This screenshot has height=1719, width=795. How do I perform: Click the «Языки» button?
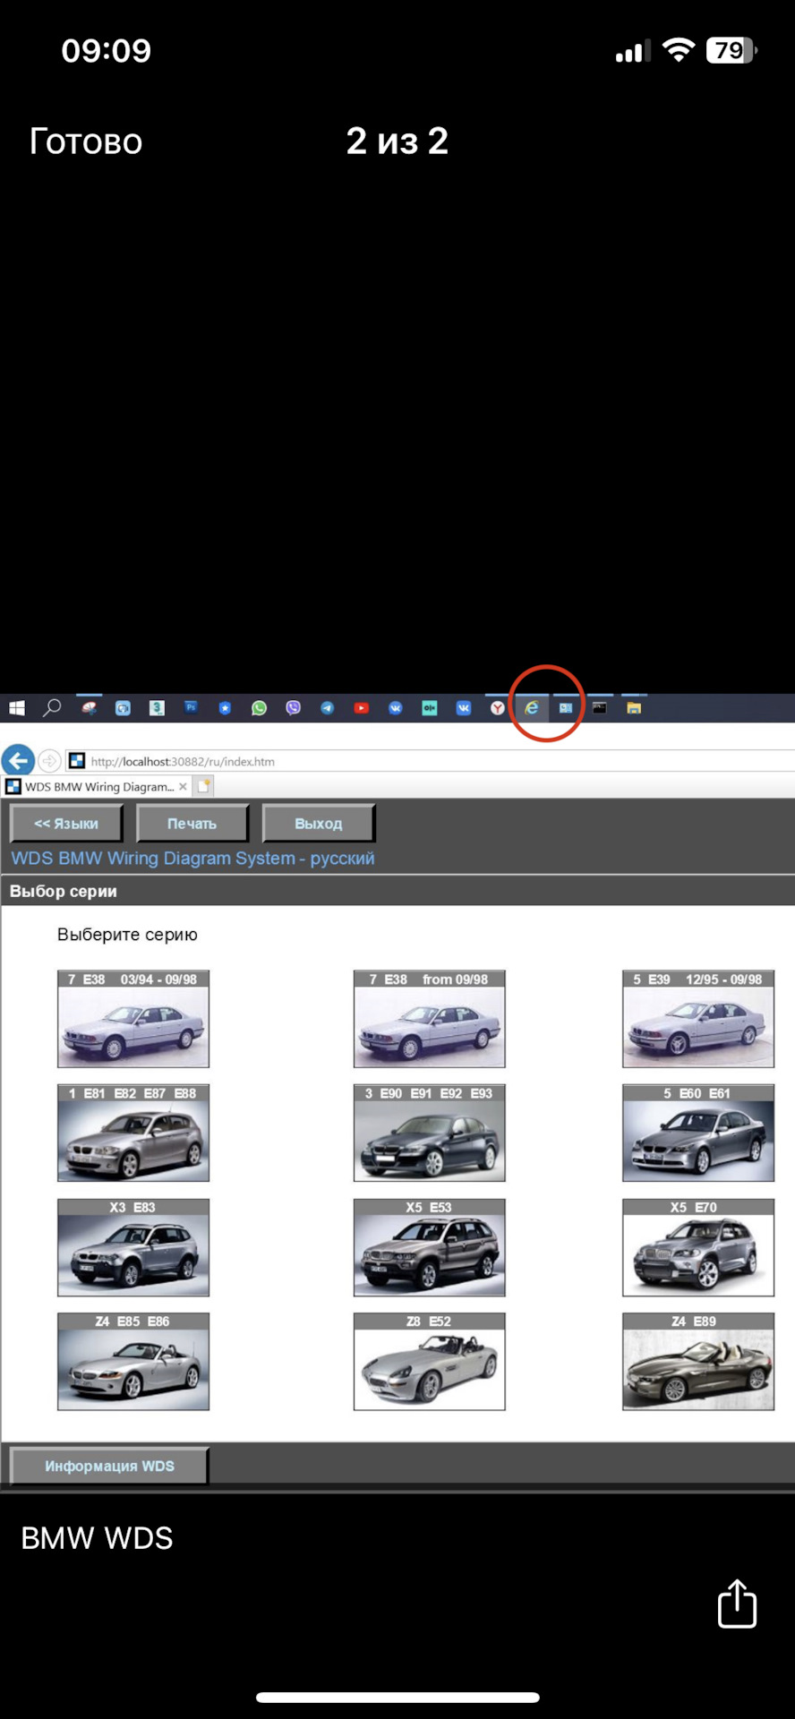(x=66, y=824)
